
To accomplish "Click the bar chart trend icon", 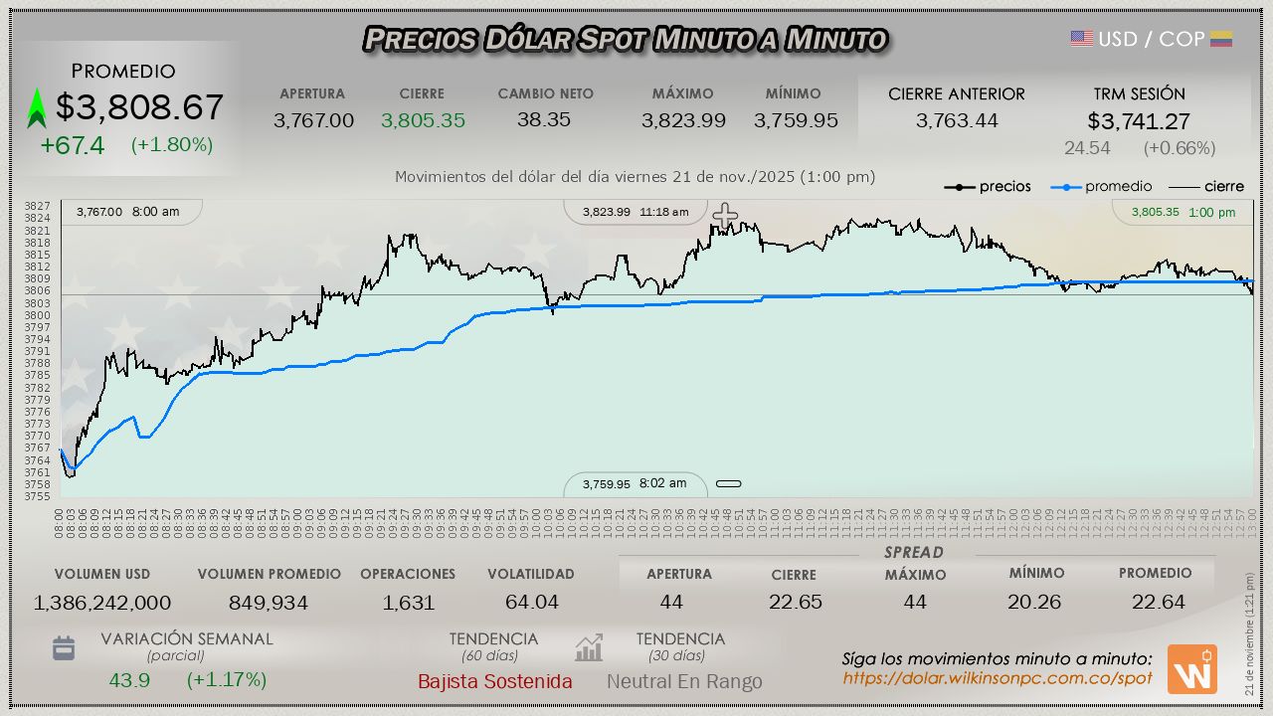I will pyautogui.click(x=589, y=648).
